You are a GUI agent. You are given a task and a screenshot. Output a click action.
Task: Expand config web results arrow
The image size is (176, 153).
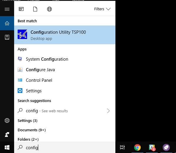[108, 111]
